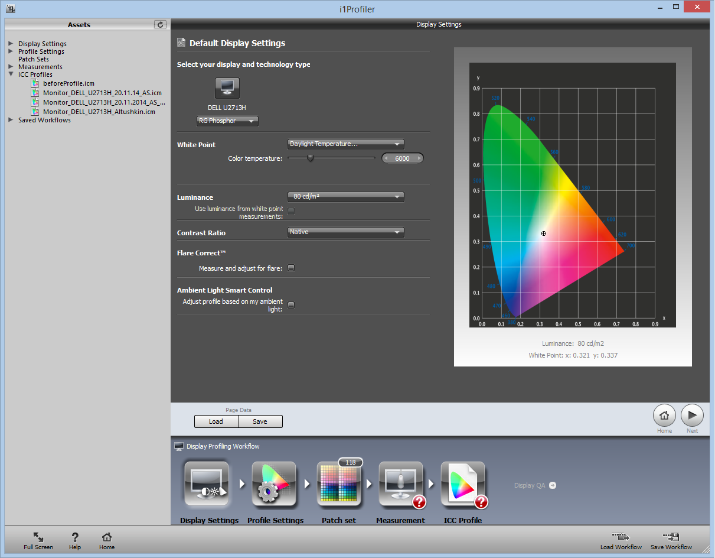Click the refresh Assets icon
The height and width of the screenshot is (558, 715).
pyautogui.click(x=160, y=24)
